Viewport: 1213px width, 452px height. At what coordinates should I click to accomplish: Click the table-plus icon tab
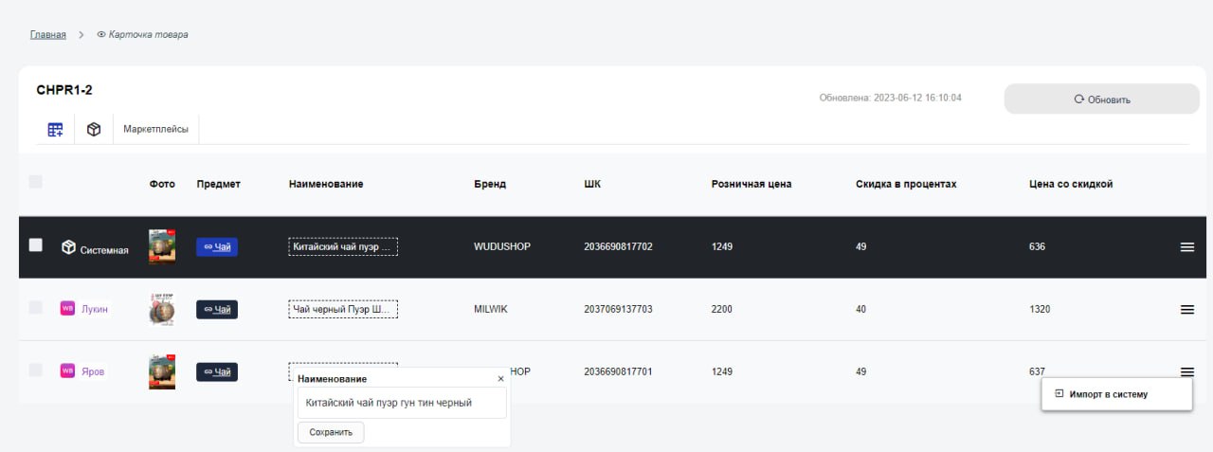tap(55, 130)
